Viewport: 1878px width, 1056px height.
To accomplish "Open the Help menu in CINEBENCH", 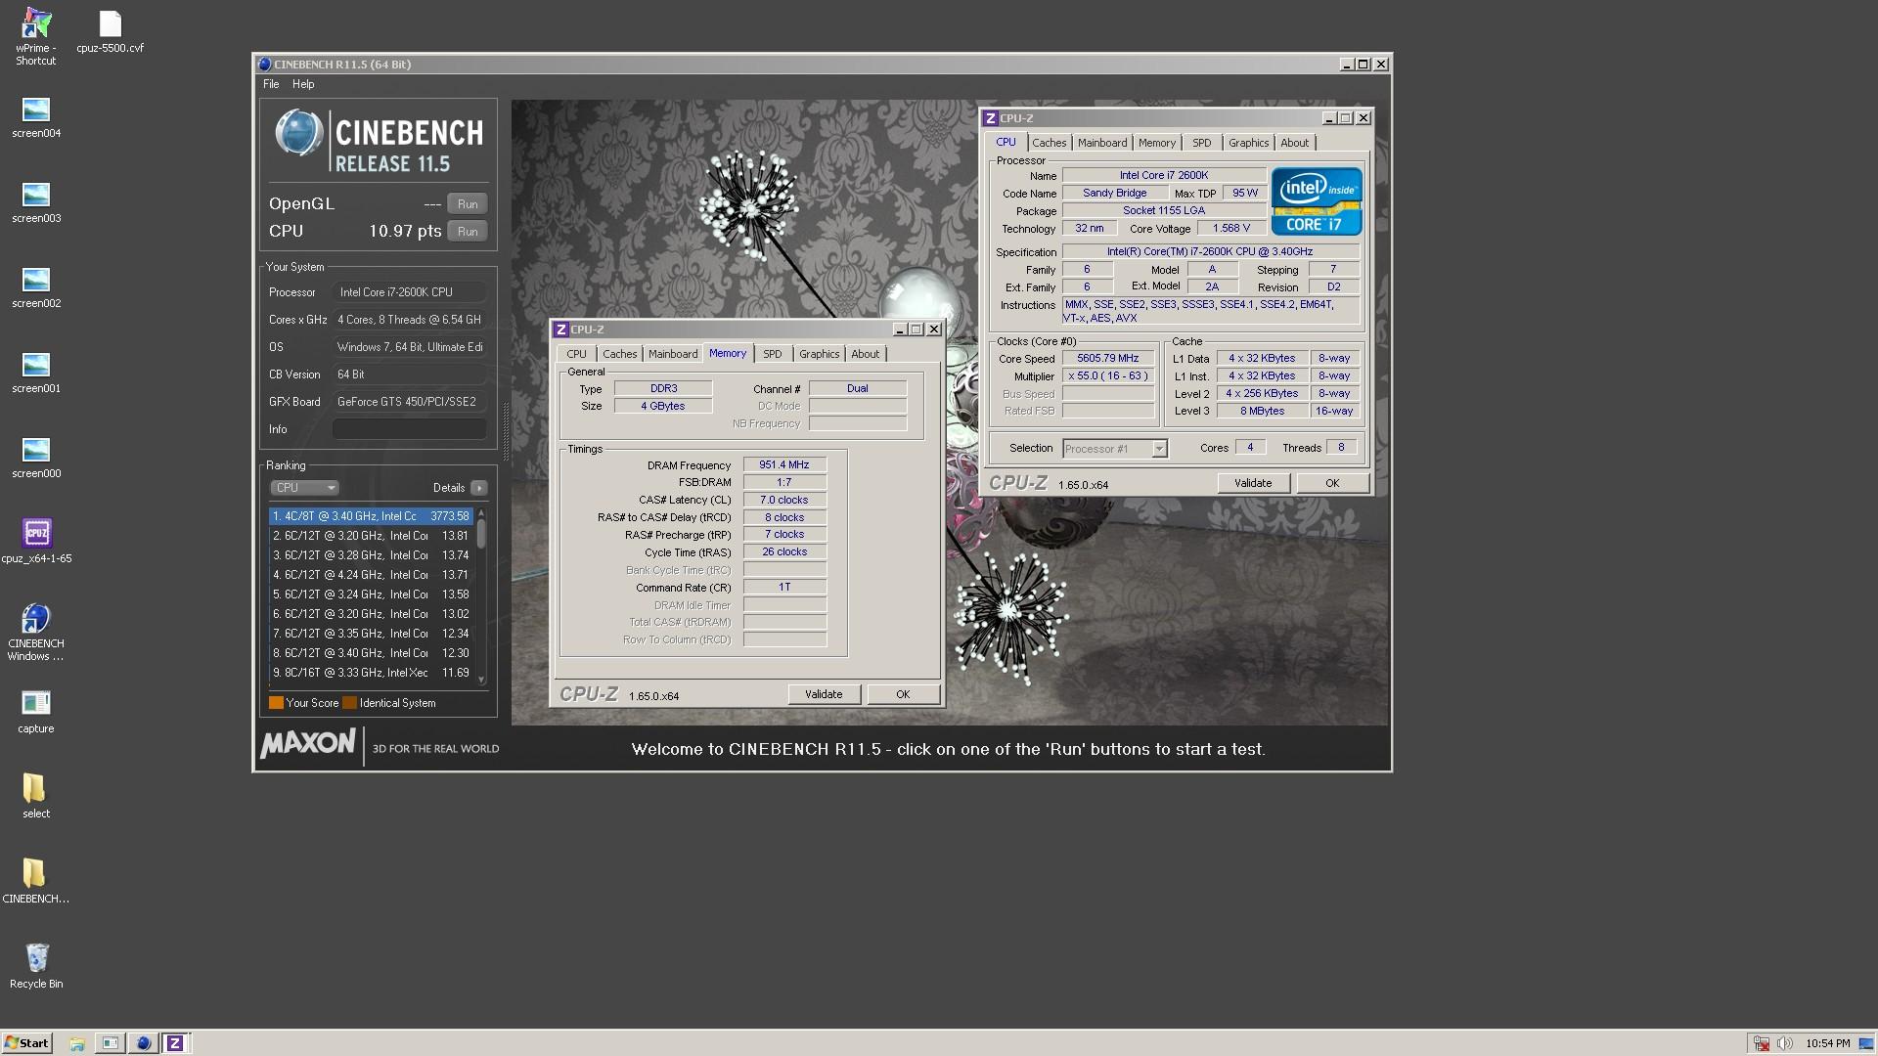I will pos(303,84).
